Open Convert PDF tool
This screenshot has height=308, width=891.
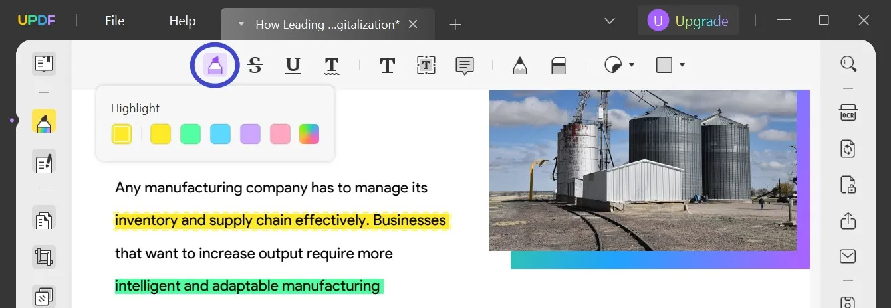[x=848, y=148]
